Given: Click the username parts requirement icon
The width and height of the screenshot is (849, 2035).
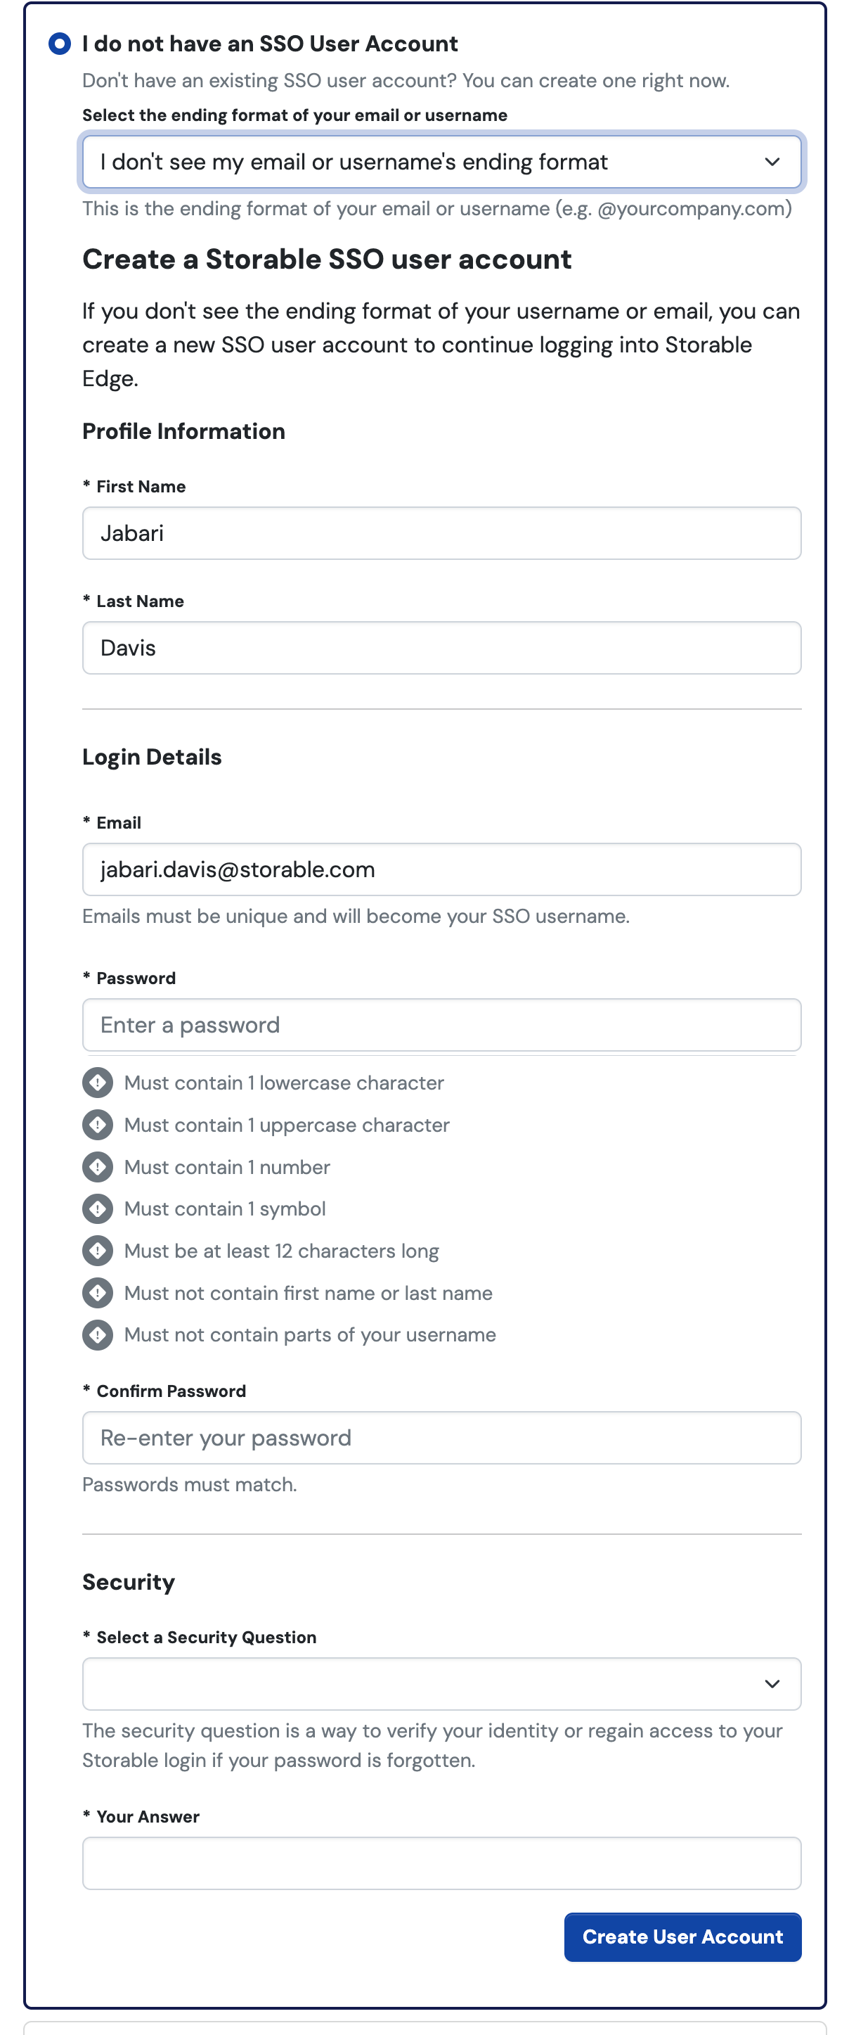Looking at the screenshot, I should tap(98, 1334).
